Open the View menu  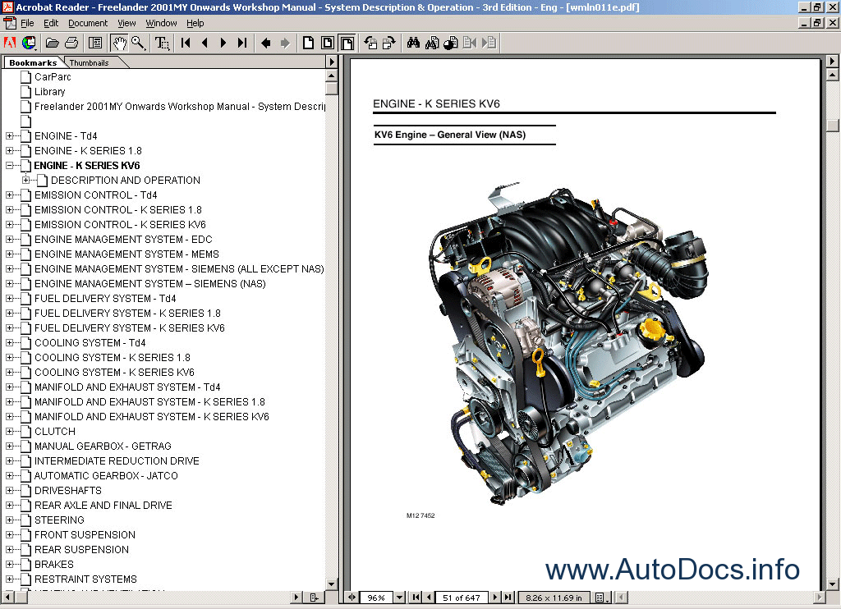[x=126, y=23]
